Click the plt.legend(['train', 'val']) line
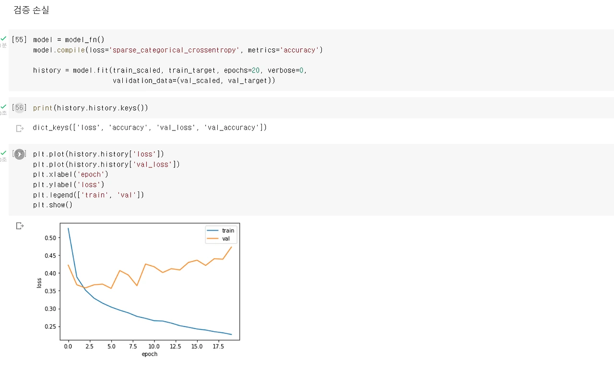The width and height of the screenshot is (614, 369). [x=88, y=195]
